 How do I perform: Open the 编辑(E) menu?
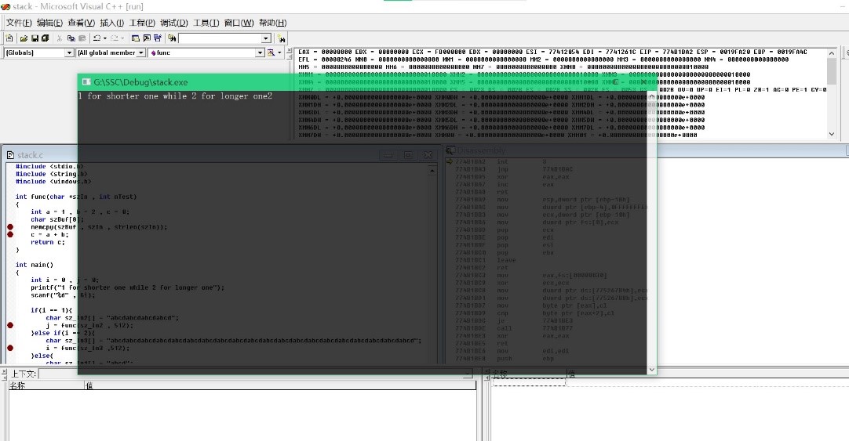[49, 23]
